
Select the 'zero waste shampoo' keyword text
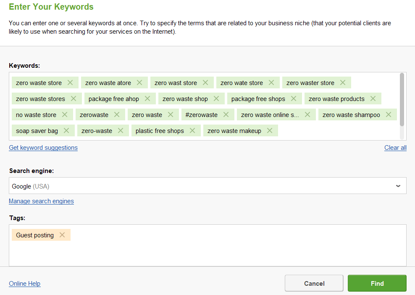351,115
